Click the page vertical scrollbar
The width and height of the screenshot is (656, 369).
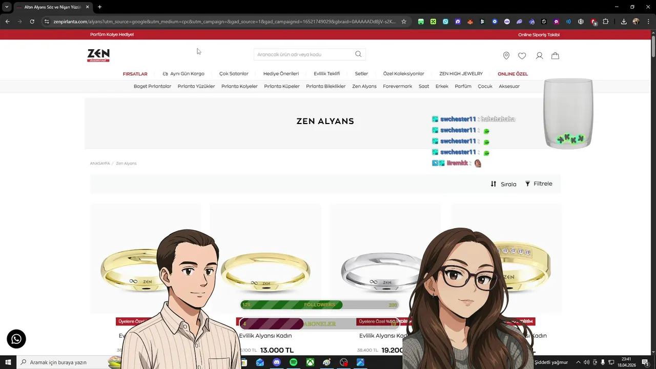[x=653, y=46]
